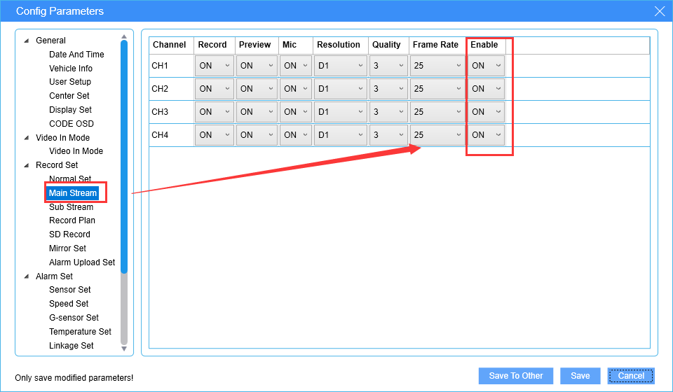Viewport: 673px width, 392px height.
Task: Open Speed Set settings
Action: coord(69,304)
